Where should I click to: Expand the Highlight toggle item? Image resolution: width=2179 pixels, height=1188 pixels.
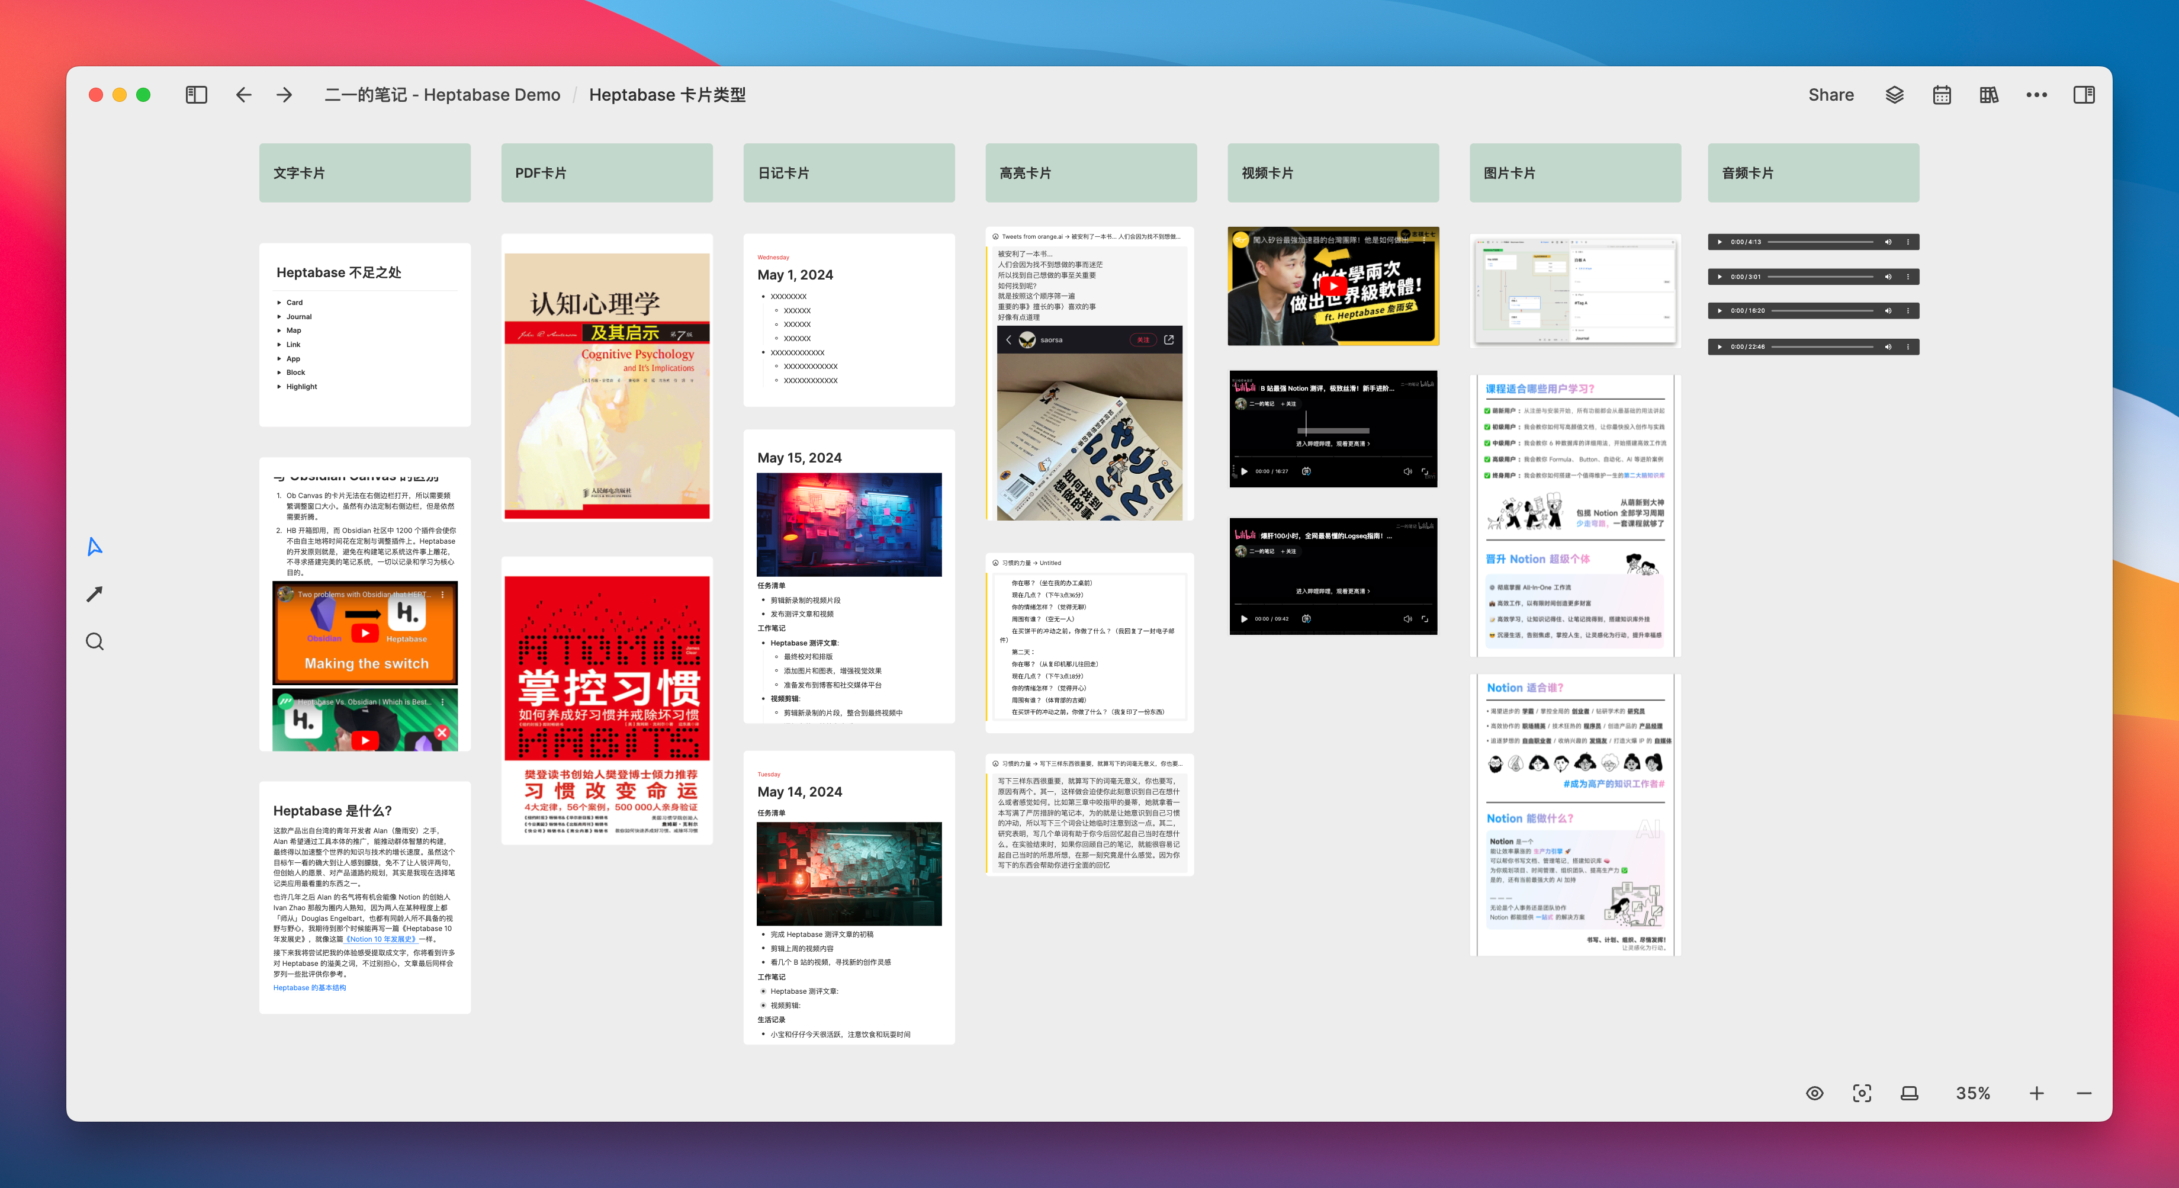[279, 387]
